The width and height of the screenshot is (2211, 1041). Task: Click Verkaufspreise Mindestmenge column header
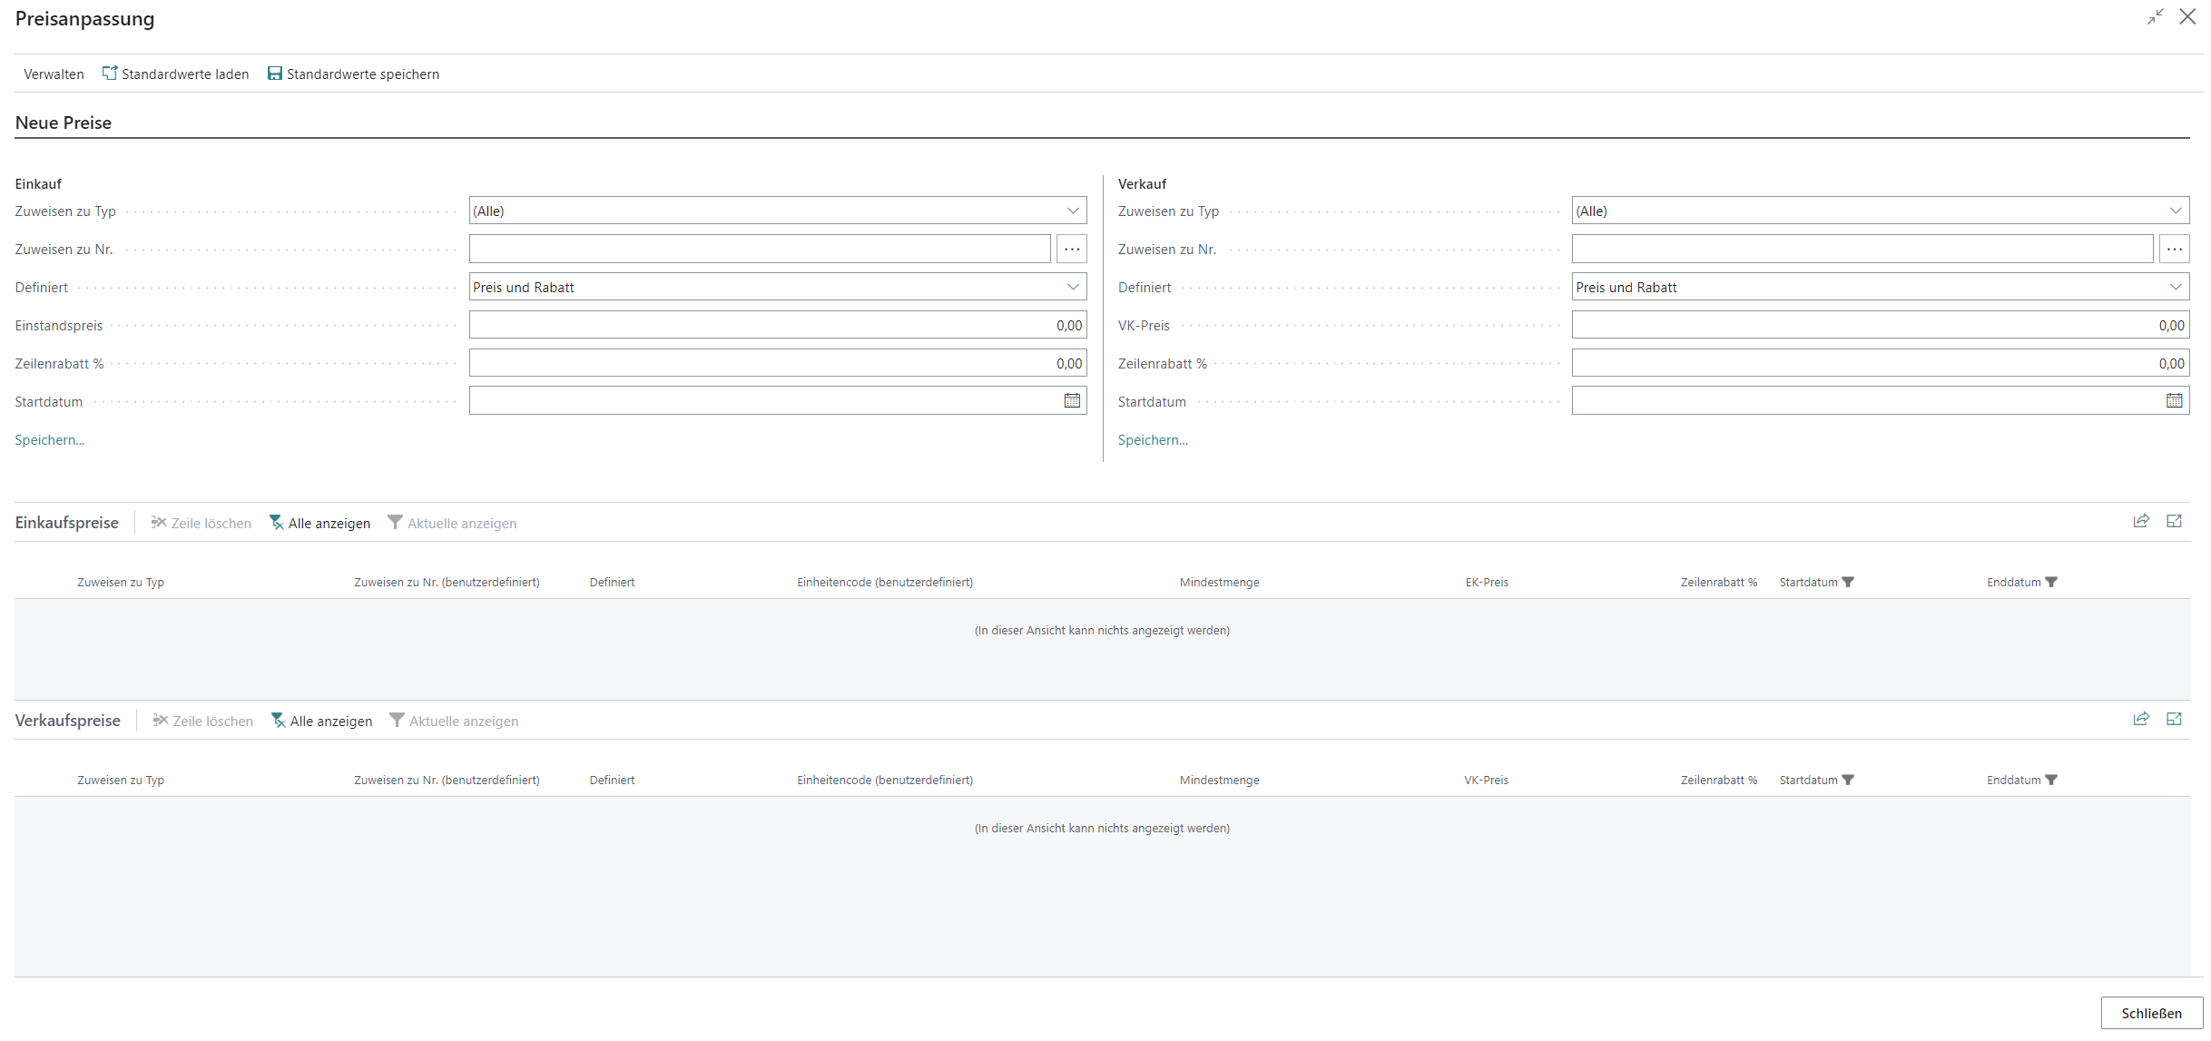tap(1219, 781)
